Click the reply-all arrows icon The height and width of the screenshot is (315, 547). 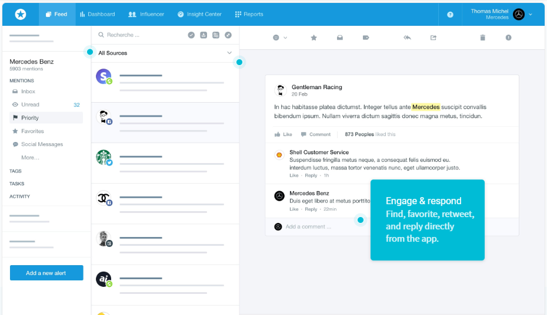pyautogui.click(x=407, y=38)
